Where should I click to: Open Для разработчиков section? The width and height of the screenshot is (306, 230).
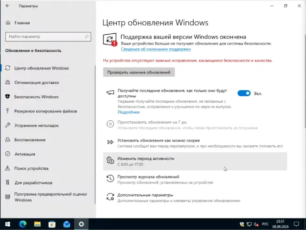point(33,183)
